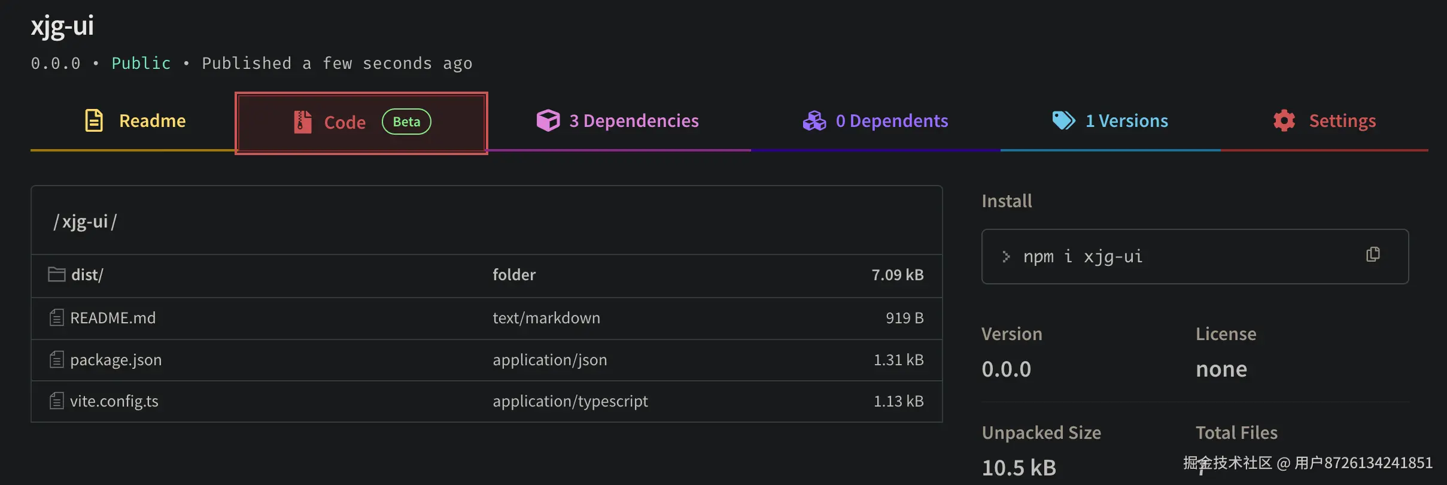Click the Dependencies box icon
The height and width of the screenshot is (485, 1447).
tap(548, 120)
